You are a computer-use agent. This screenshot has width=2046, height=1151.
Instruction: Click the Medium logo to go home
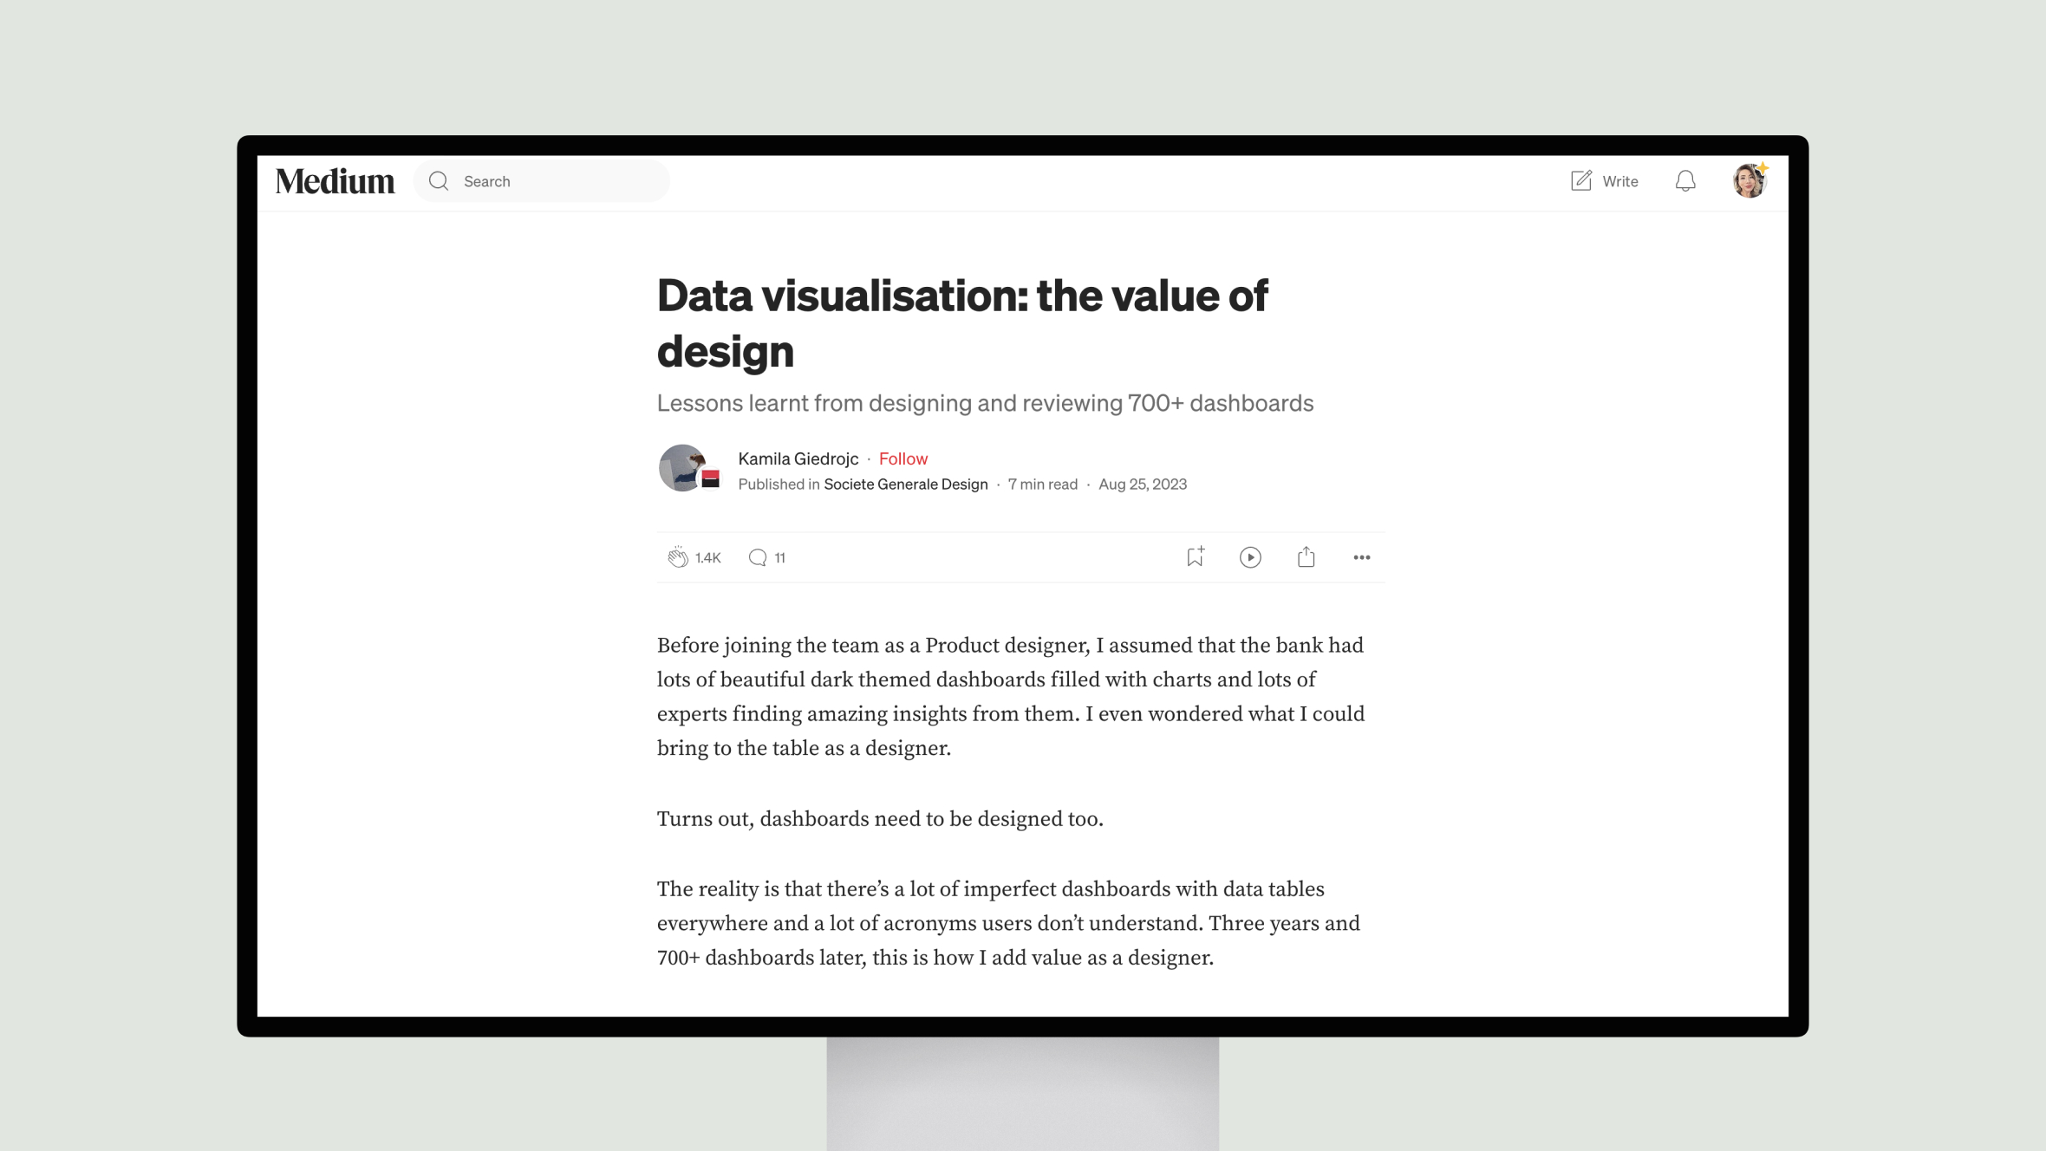(335, 180)
